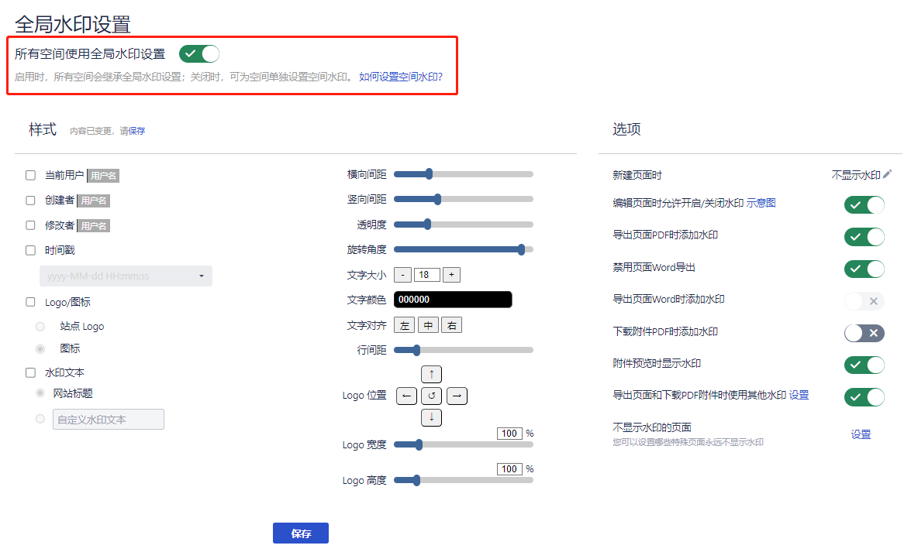Click the 透明度 slider handle
Viewport: 911px width, 559px height.
(x=427, y=225)
